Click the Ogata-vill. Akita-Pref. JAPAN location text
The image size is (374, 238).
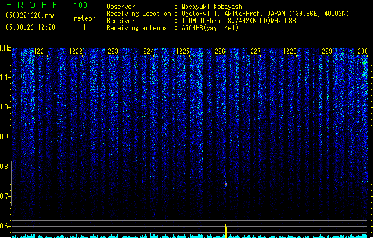(265, 14)
